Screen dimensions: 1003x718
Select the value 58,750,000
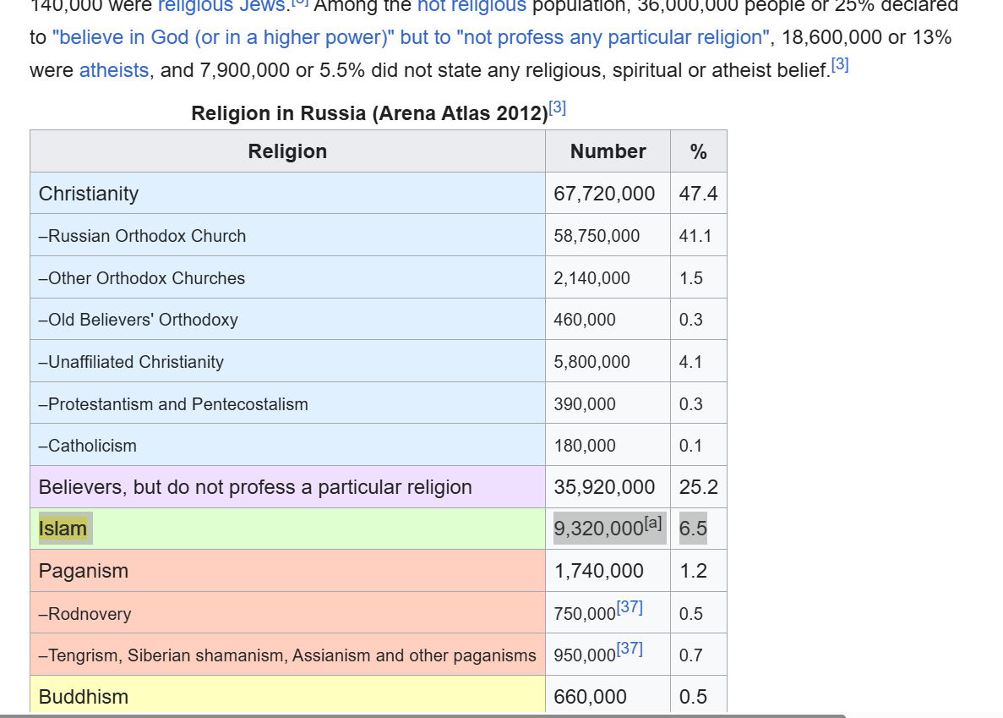pyautogui.click(x=597, y=235)
